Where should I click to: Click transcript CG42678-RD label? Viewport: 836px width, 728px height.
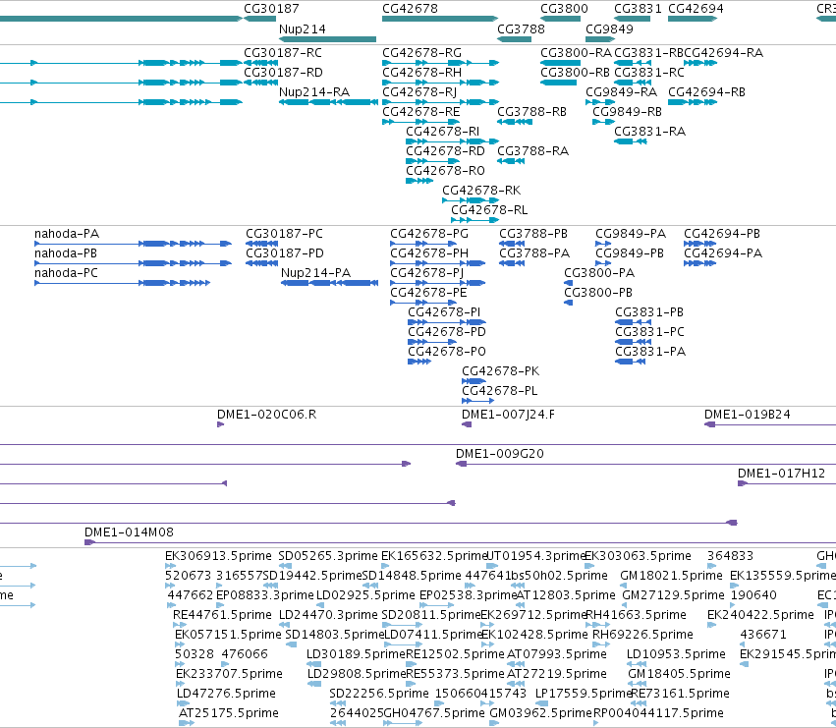coord(445,151)
